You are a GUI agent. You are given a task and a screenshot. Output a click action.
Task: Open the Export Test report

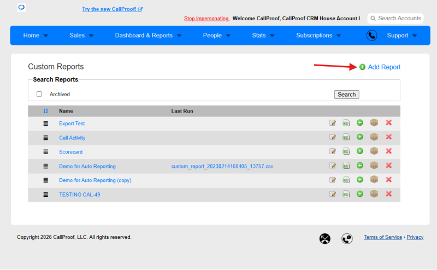point(72,124)
